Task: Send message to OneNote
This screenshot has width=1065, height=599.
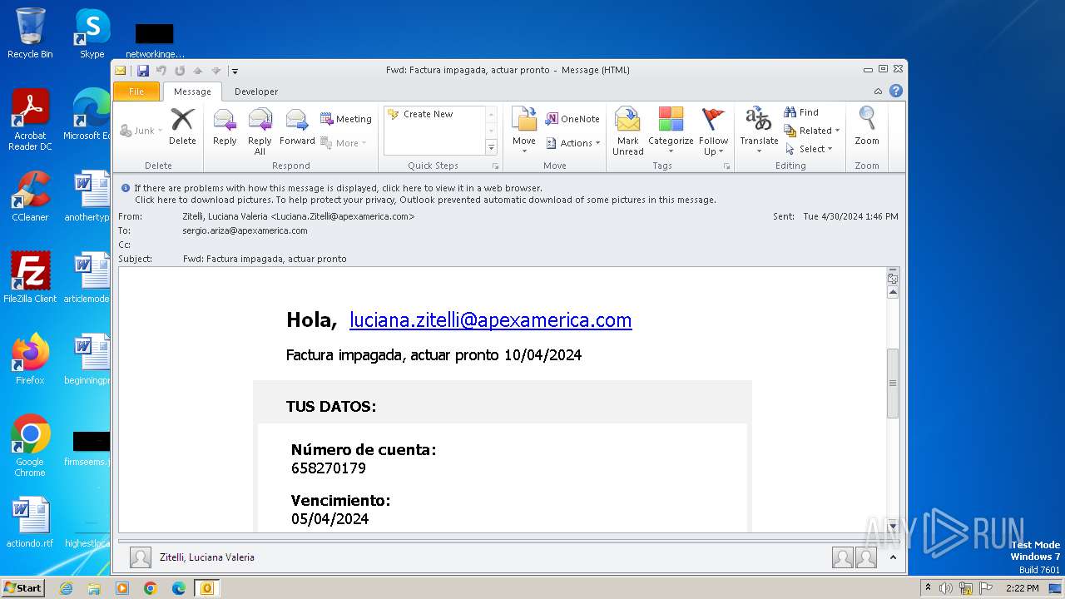Action: pyautogui.click(x=572, y=119)
